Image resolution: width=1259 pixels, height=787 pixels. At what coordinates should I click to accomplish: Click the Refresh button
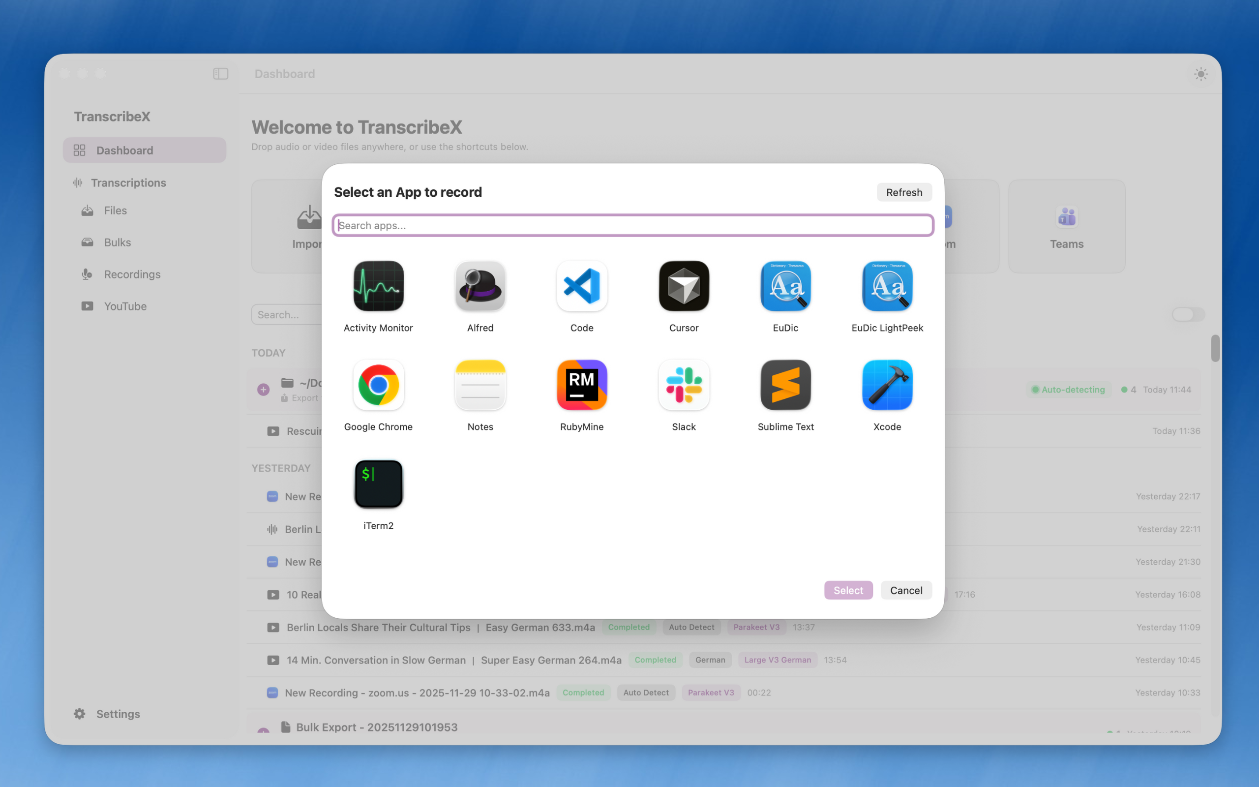tap(903, 193)
